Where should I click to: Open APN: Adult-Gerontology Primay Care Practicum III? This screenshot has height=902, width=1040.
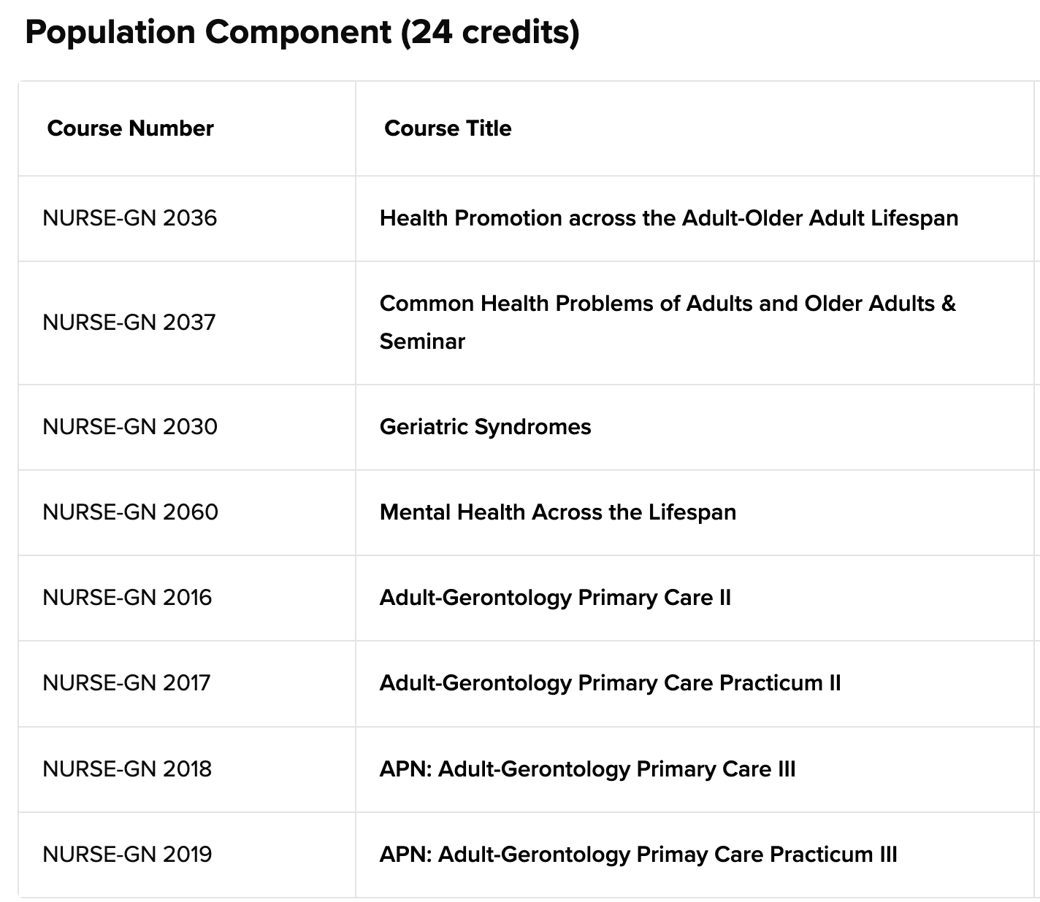tap(638, 855)
